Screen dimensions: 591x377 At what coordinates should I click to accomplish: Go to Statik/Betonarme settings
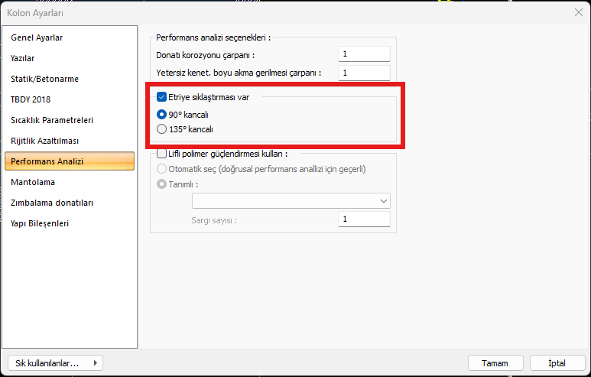pyautogui.click(x=44, y=79)
